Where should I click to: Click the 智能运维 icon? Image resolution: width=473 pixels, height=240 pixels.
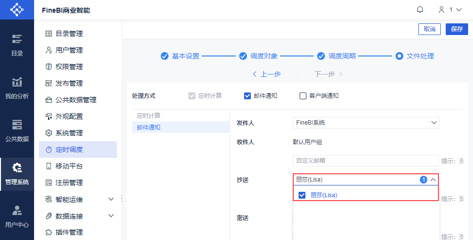(x=49, y=199)
